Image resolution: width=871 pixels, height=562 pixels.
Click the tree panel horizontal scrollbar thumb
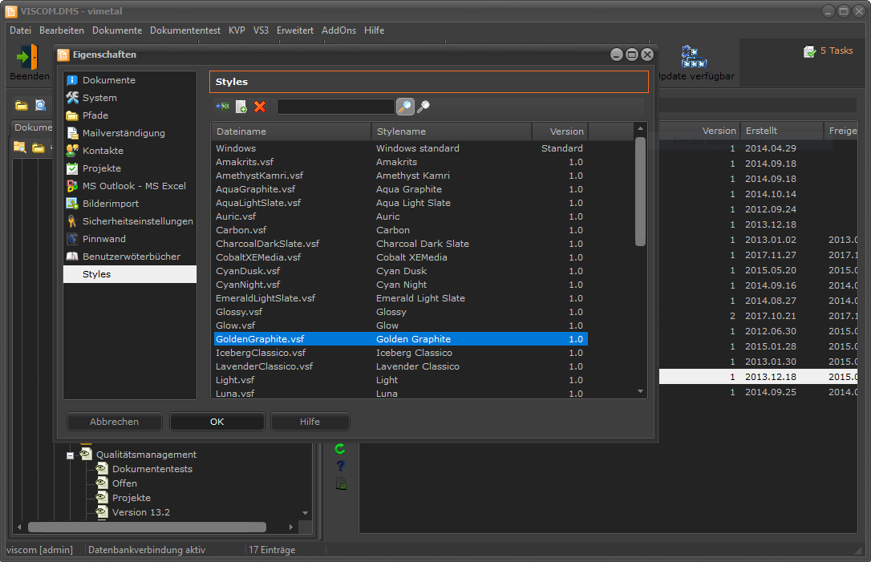point(148,527)
